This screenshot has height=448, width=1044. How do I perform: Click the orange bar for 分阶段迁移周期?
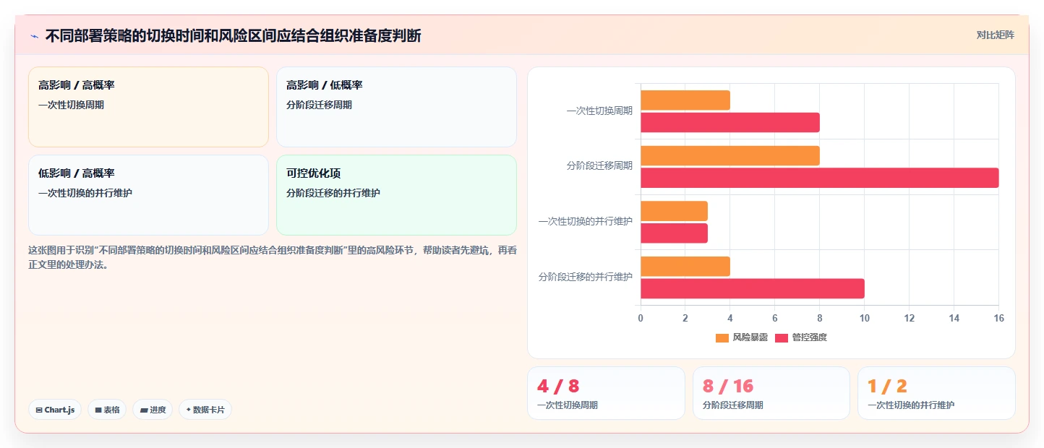click(730, 156)
